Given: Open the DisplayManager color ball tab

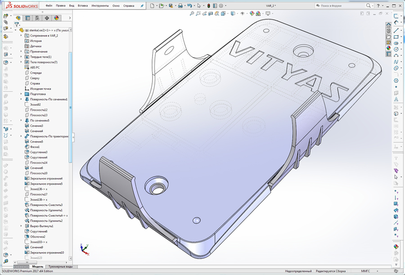Looking at the screenshot, I should [x=56, y=18].
